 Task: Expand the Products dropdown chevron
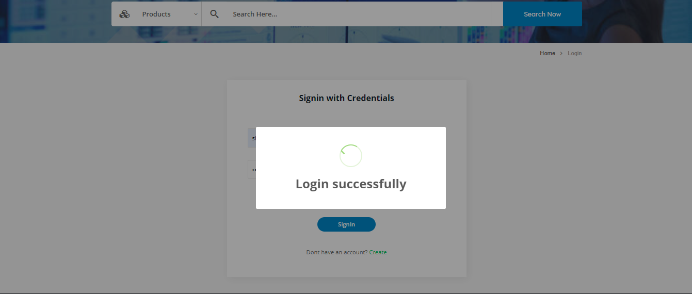(196, 14)
